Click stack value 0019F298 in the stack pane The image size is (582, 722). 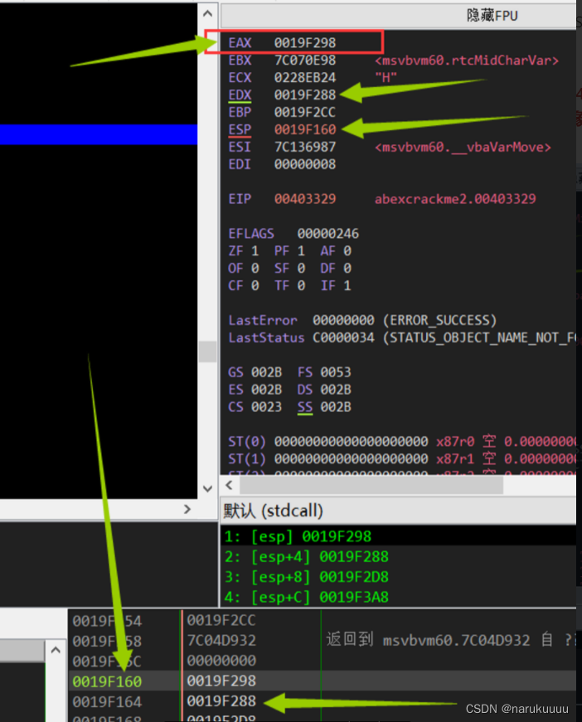pos(221,681)
